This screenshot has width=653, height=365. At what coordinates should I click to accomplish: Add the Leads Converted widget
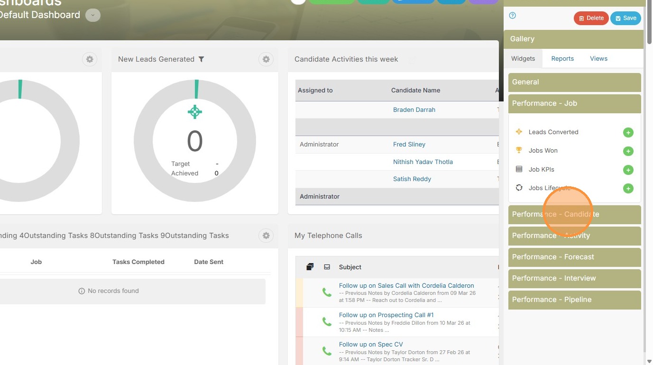pos(628,133)
